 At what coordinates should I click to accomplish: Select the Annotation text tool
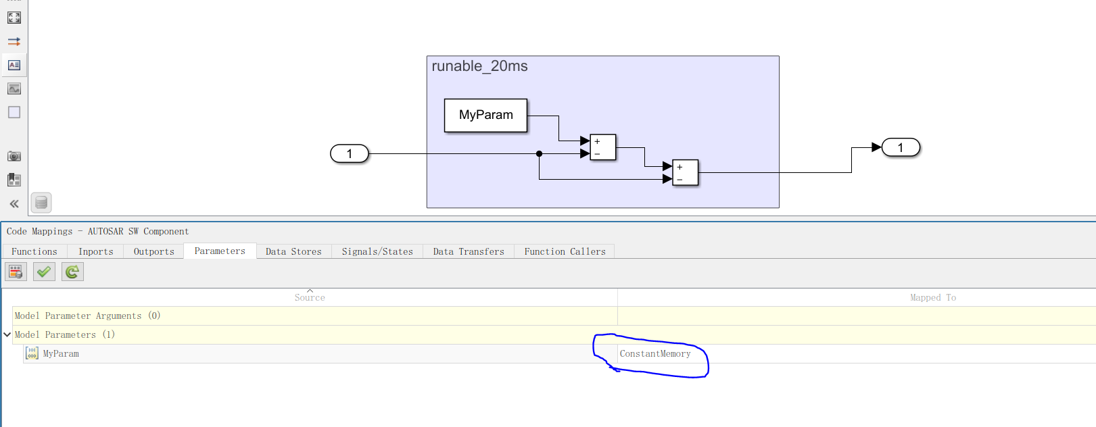(14, 65)
